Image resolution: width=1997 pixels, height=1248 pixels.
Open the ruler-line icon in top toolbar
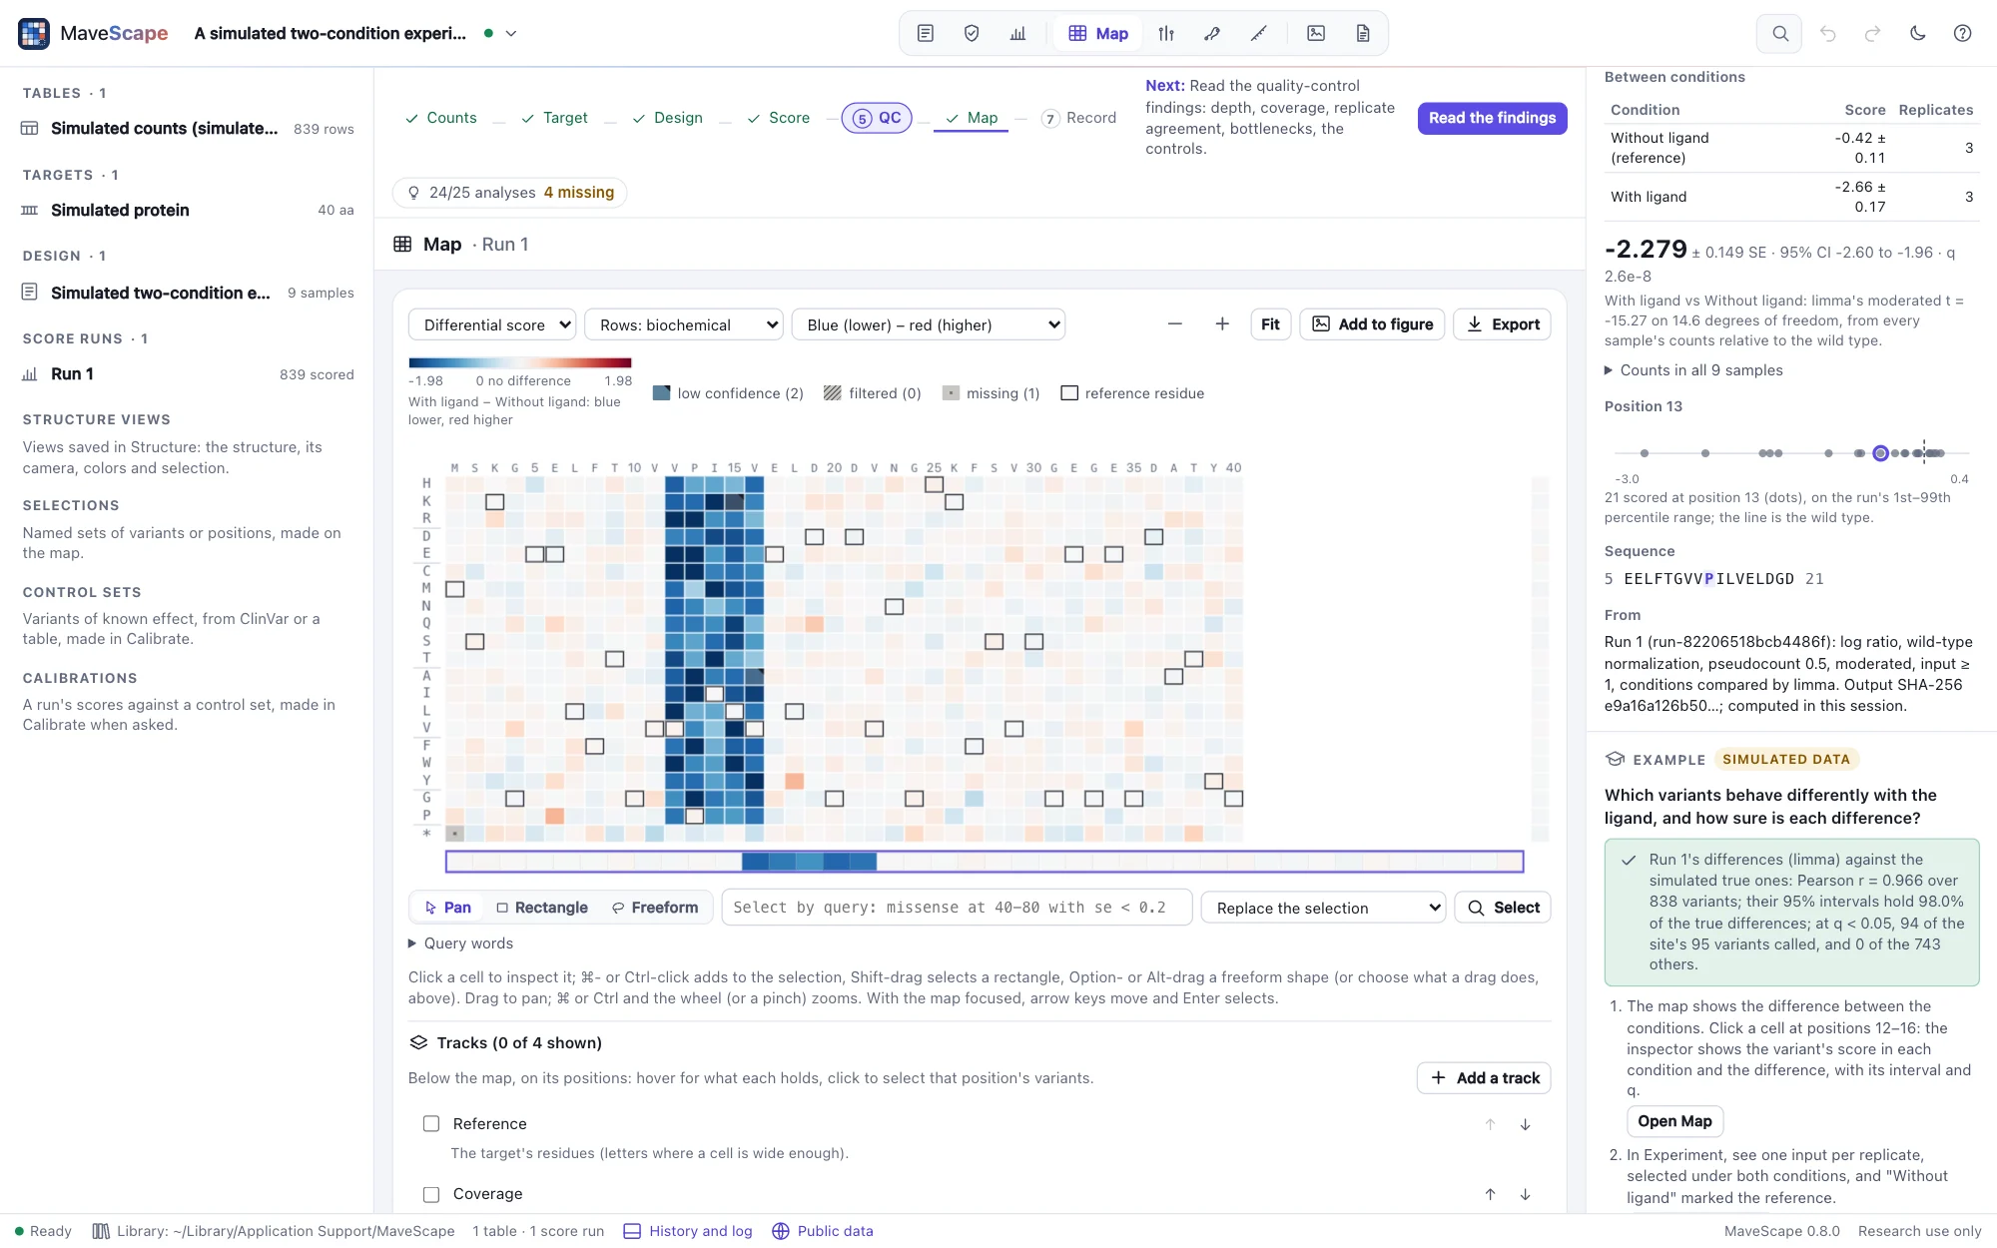click(1258, 33)
